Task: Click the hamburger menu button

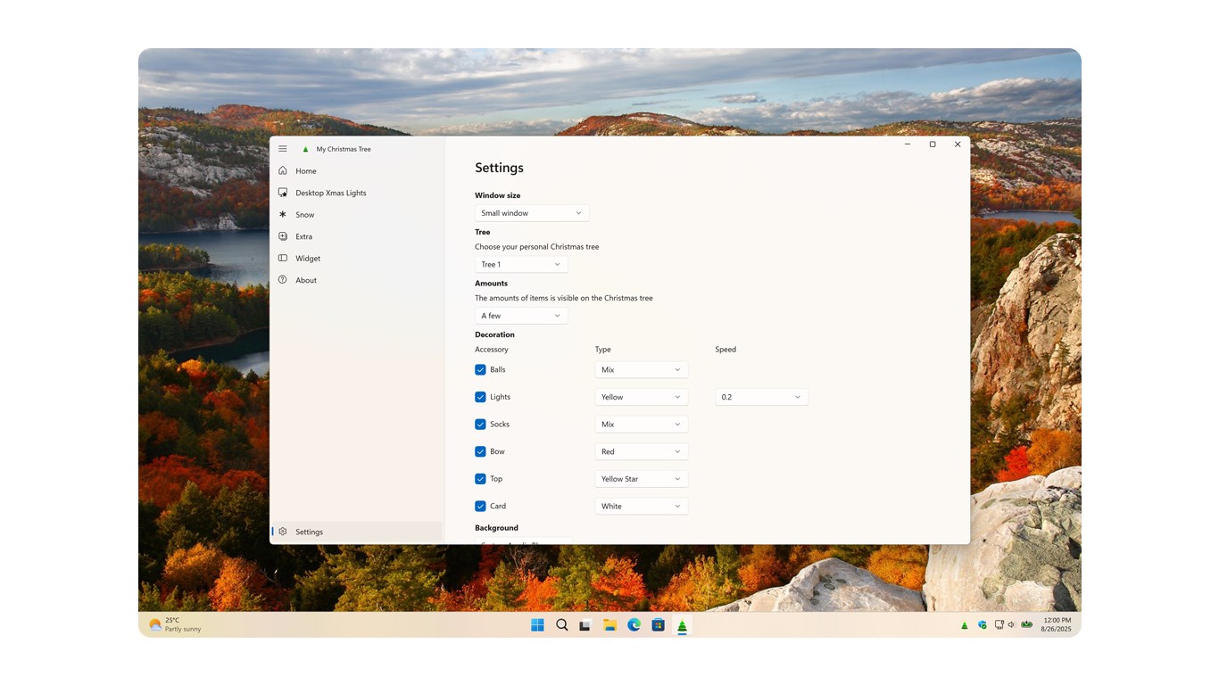Action: tap(283, 148)
